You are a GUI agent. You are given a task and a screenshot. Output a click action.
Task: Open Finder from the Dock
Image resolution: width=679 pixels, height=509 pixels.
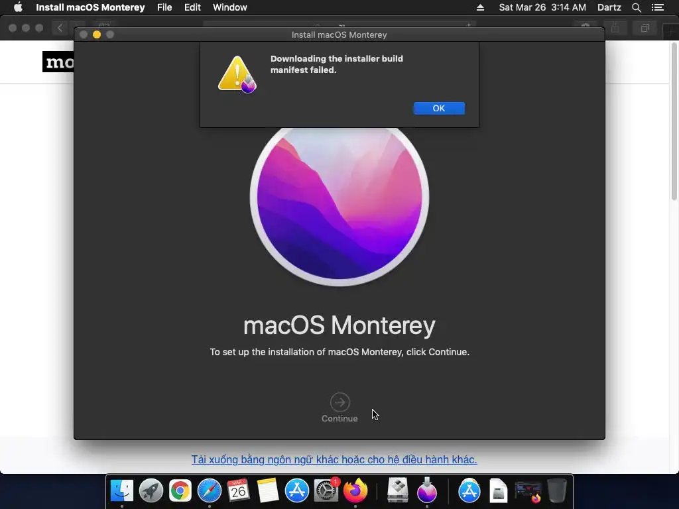tap(122, 490)
